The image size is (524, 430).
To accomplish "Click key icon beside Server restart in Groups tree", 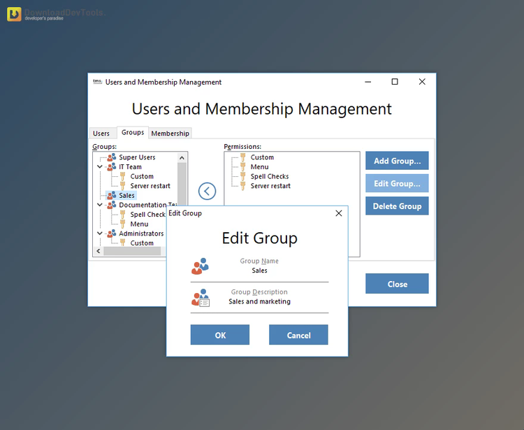I will (x=123, y=185).
